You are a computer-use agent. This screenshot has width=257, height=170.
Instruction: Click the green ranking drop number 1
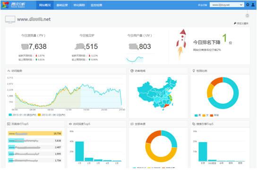pos(224,38)
